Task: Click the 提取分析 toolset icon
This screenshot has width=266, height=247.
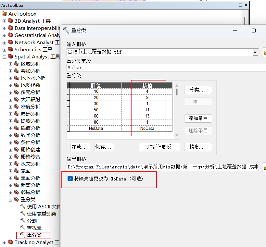Action: pos(17,121)
